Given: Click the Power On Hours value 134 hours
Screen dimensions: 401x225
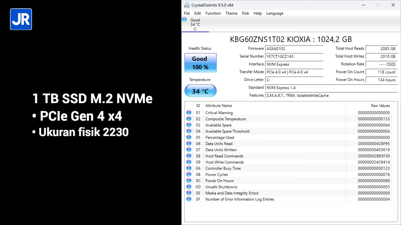Looking at the screenshot, I should click(x=382, y=80).
